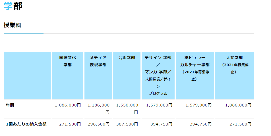
Task: Click 1,579,000円 under the デザイン学部 column
Action: pyautogui.click(x=159, y=105)
